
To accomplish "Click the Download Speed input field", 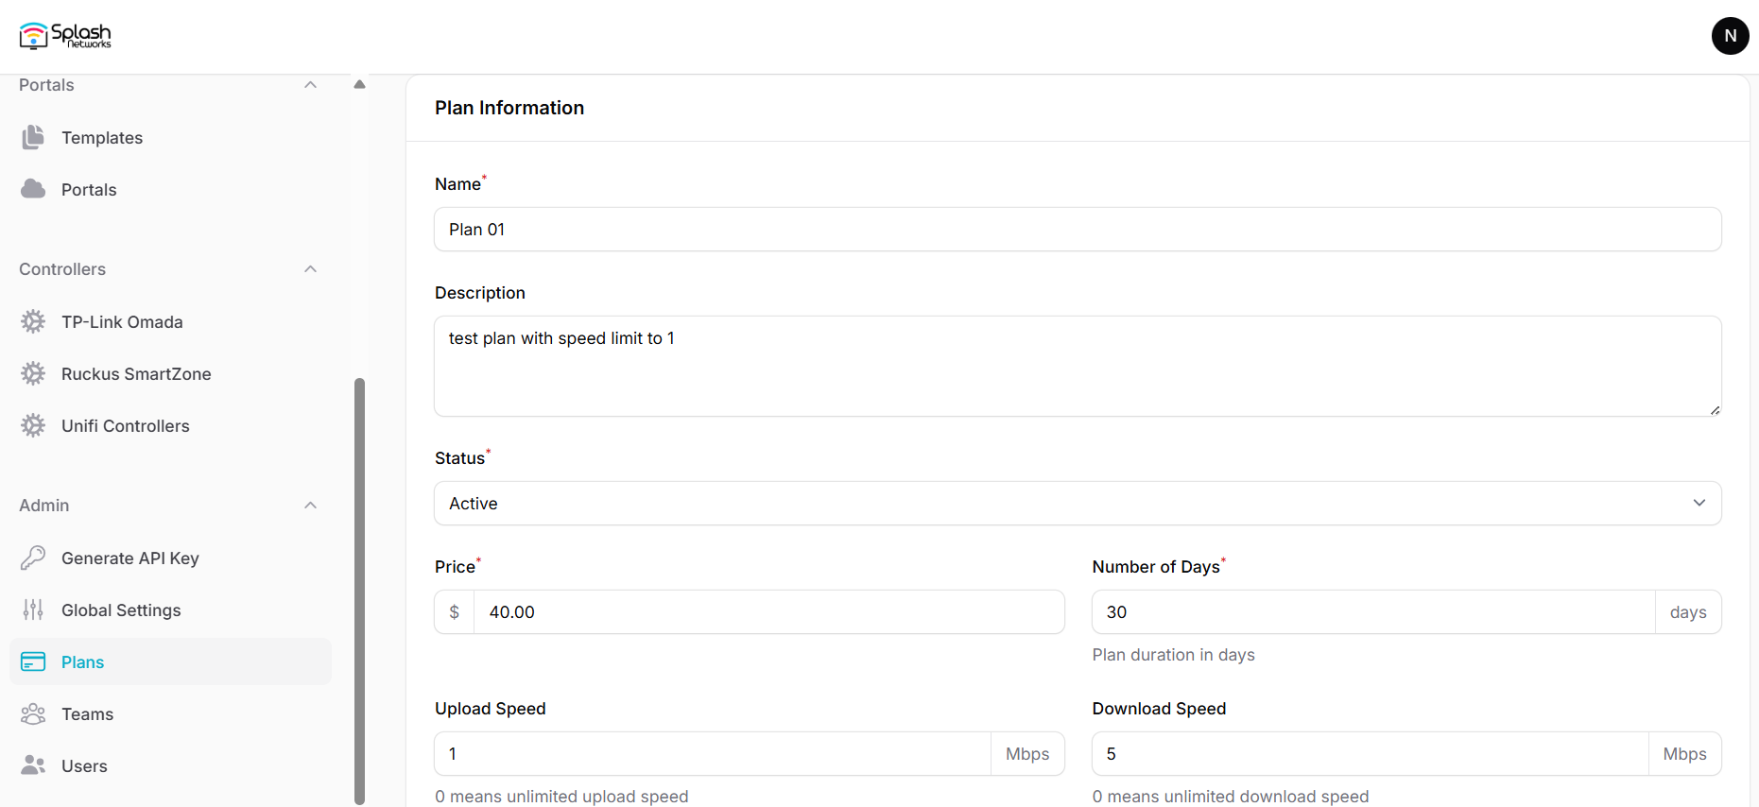I will tap(1370, 754).
